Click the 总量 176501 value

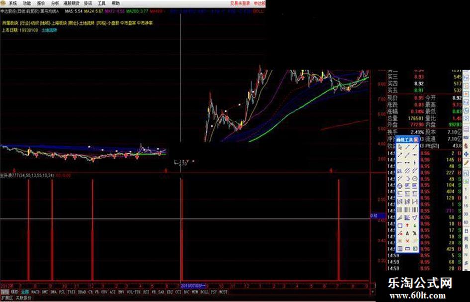pyautogui.click(x=416, y=118)
